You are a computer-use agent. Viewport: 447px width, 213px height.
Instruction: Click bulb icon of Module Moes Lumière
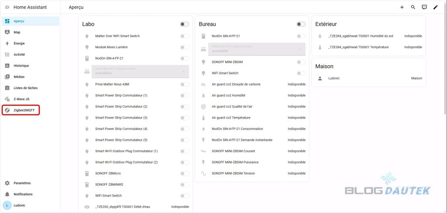click(87, 47)
